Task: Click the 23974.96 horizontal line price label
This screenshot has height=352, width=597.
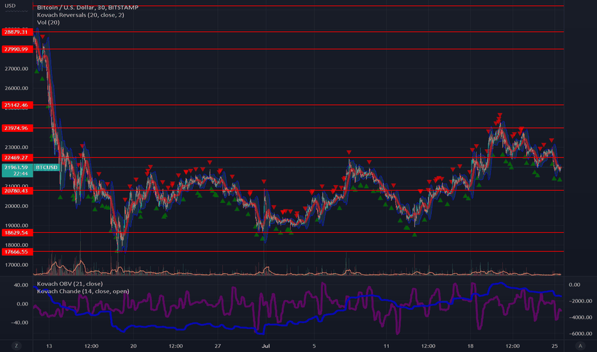Action: pyautogui.click(x=17, y=128)
